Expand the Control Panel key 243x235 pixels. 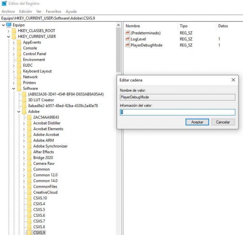pos(14,54)
